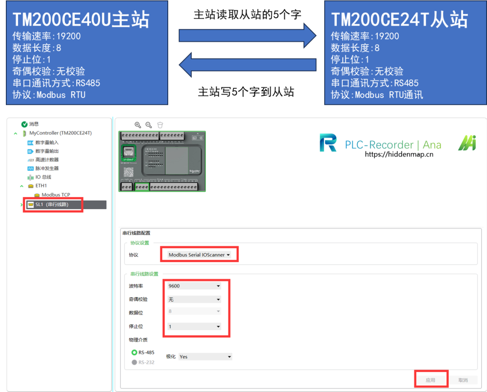This screenshot has height=392, width=487.
Task: Select the RS-485 radio button
Action: pyautogui.click(x=134, y=352)
